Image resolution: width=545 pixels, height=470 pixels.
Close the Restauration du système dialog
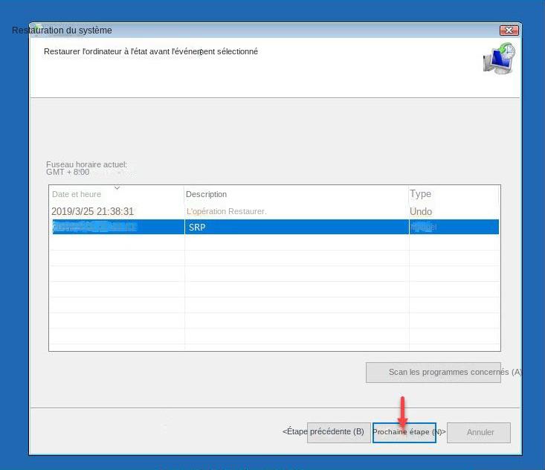pyautogui.click(x=509, y=30)
